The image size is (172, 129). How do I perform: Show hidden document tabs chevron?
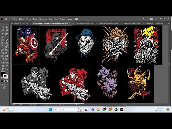pyautogui.click(x=169, y=23)
